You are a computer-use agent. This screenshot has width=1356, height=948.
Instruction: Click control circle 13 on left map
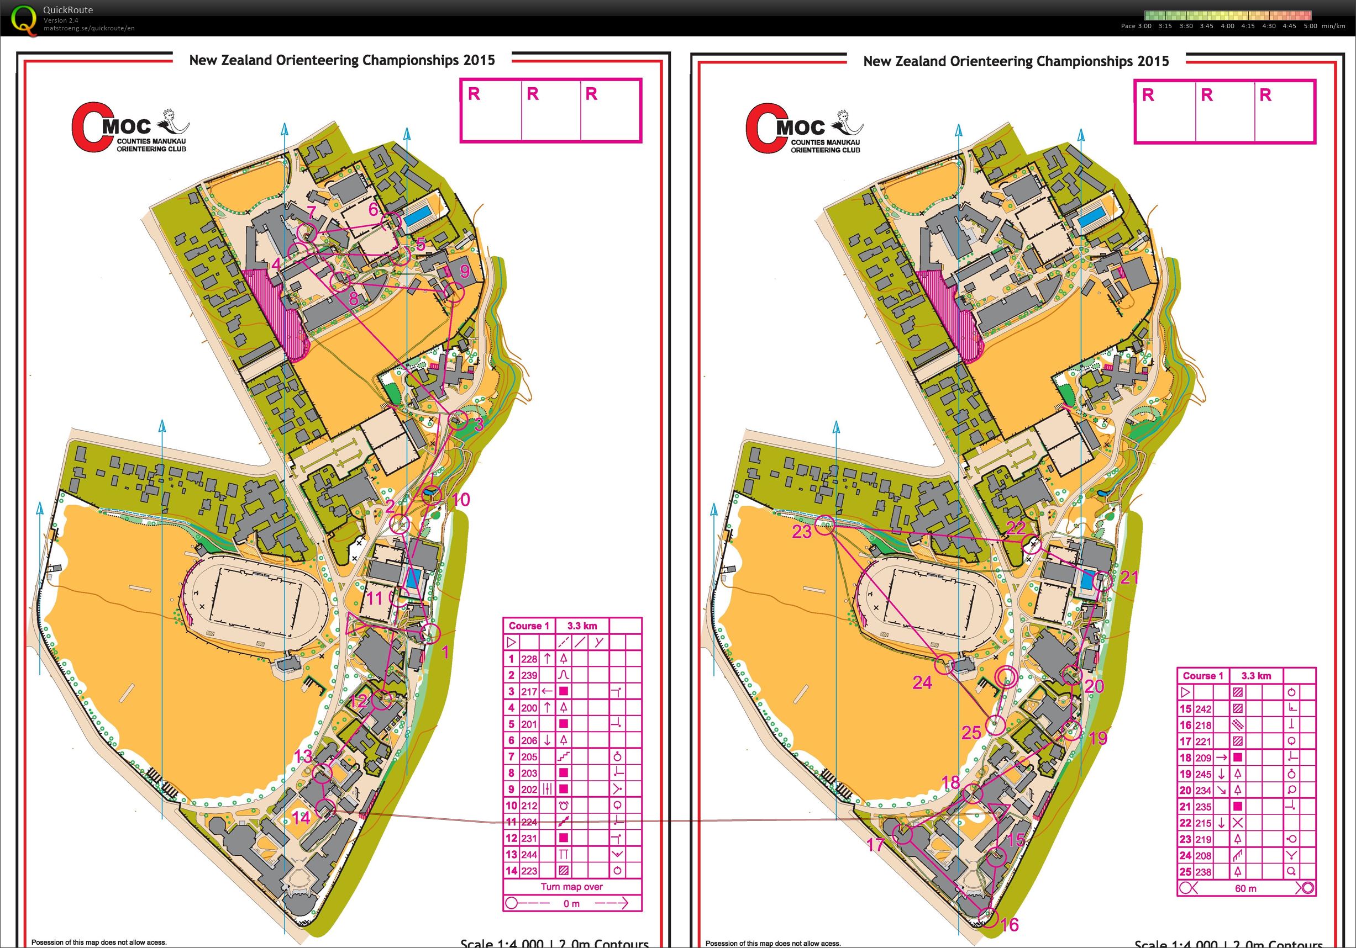pyautogui.click(x=322, y=774)
